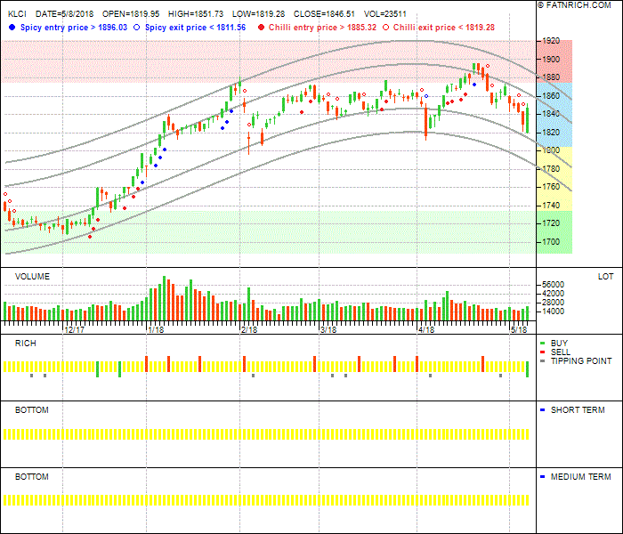
Task: Open the FATNRICH.COM copyright link
Action: 578,5
